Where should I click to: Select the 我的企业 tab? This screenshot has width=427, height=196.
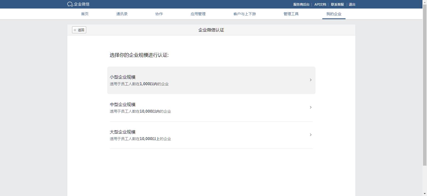click(334, 14)
